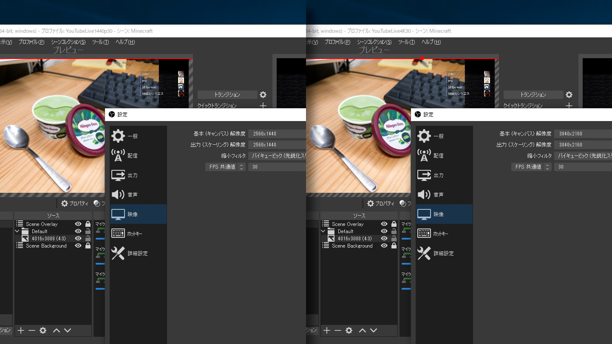Collapse the Default source group

17,231
